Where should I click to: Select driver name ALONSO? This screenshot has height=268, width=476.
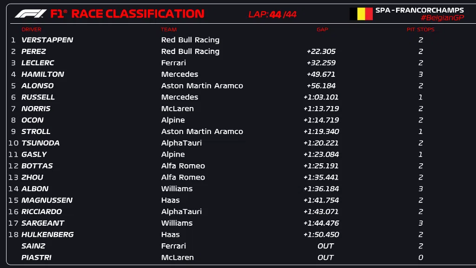[x=37, y=86]
